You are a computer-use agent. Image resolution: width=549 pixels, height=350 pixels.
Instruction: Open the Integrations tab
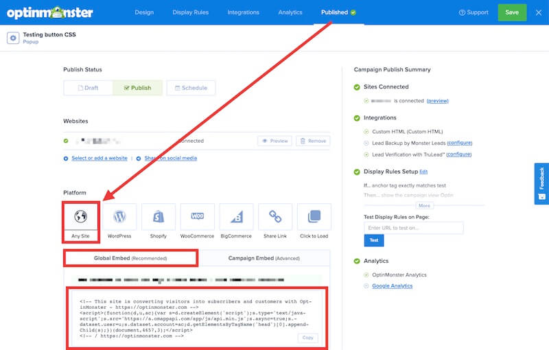244,12
